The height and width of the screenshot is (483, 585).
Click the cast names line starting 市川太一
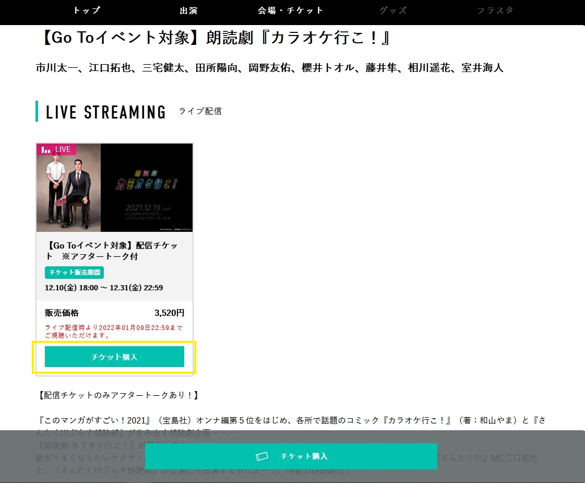pyautogui.click(x=270, y=67)
